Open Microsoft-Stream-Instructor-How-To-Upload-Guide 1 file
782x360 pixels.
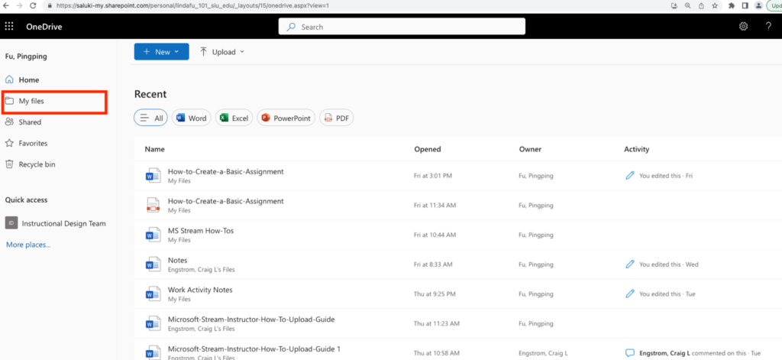coord(254,349)
